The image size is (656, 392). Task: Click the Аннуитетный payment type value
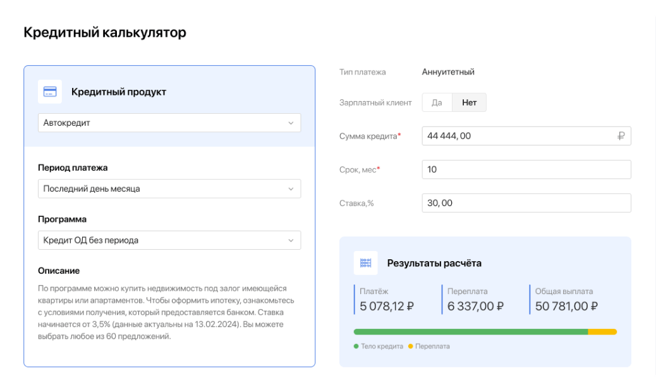(x=448, y=72)
